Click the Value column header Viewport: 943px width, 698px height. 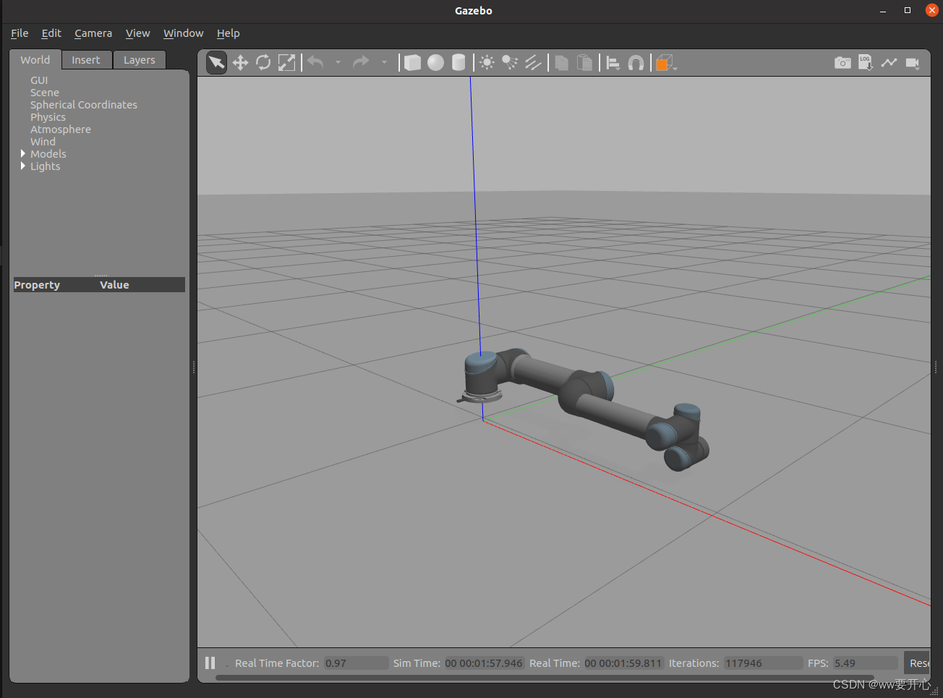point(114,285)
